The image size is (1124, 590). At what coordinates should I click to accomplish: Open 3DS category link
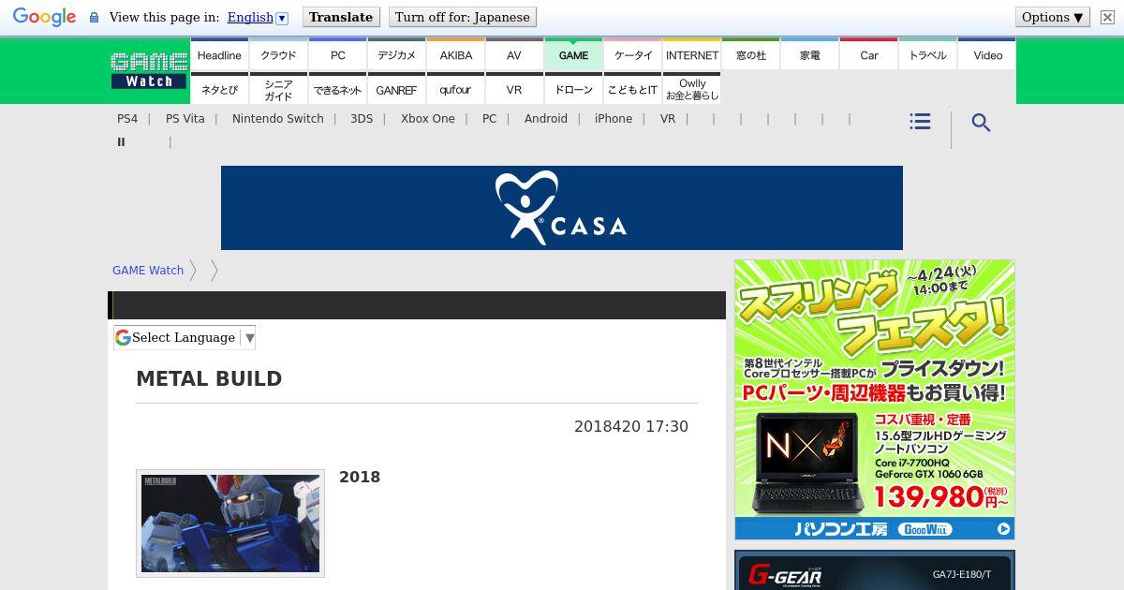[x=362, y=119]
